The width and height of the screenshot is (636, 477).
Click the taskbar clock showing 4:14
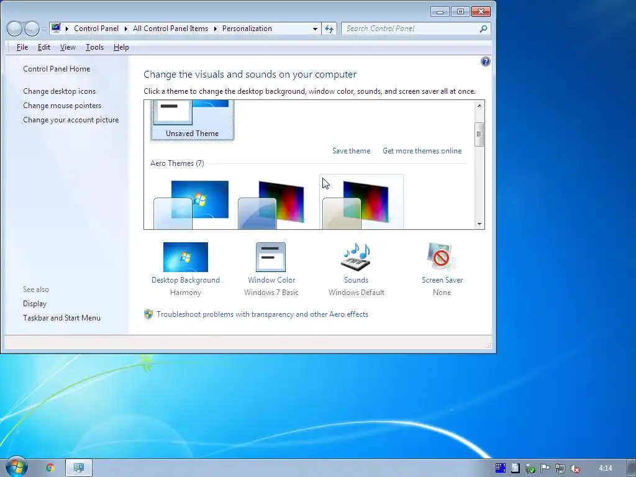click(605, 468)
